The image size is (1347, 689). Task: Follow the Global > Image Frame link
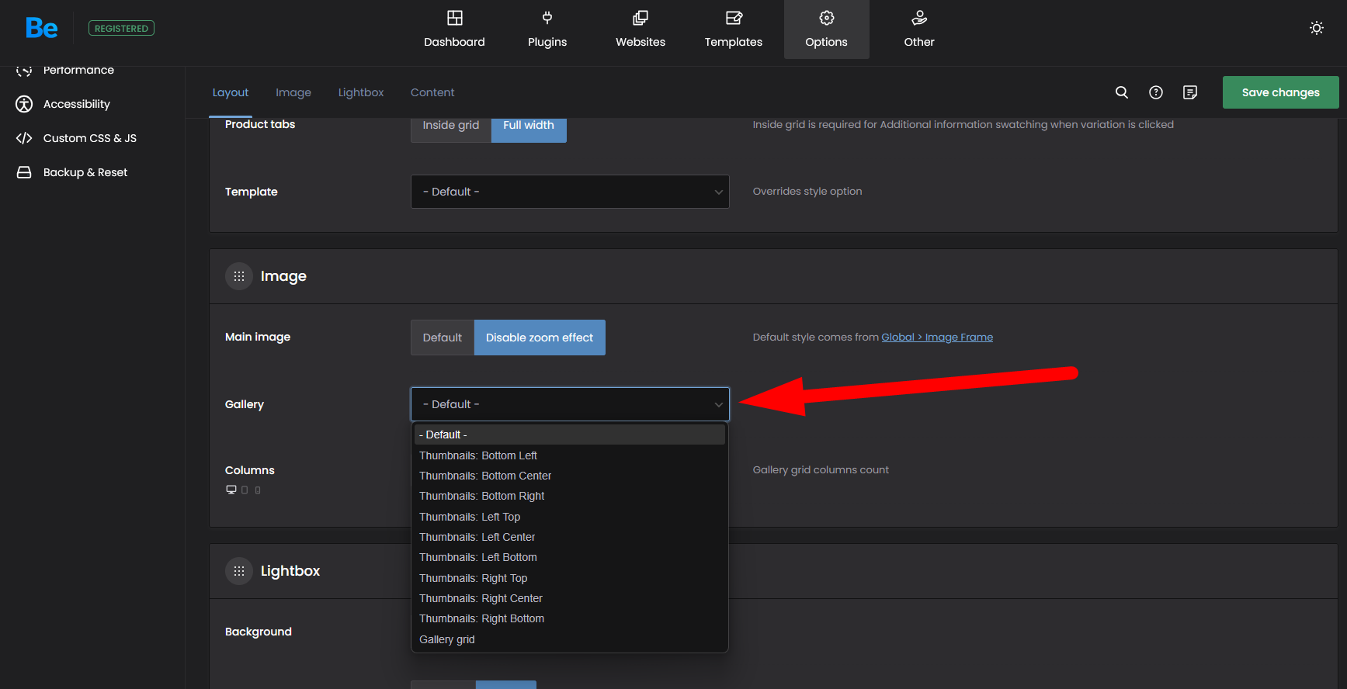[936, 337]
